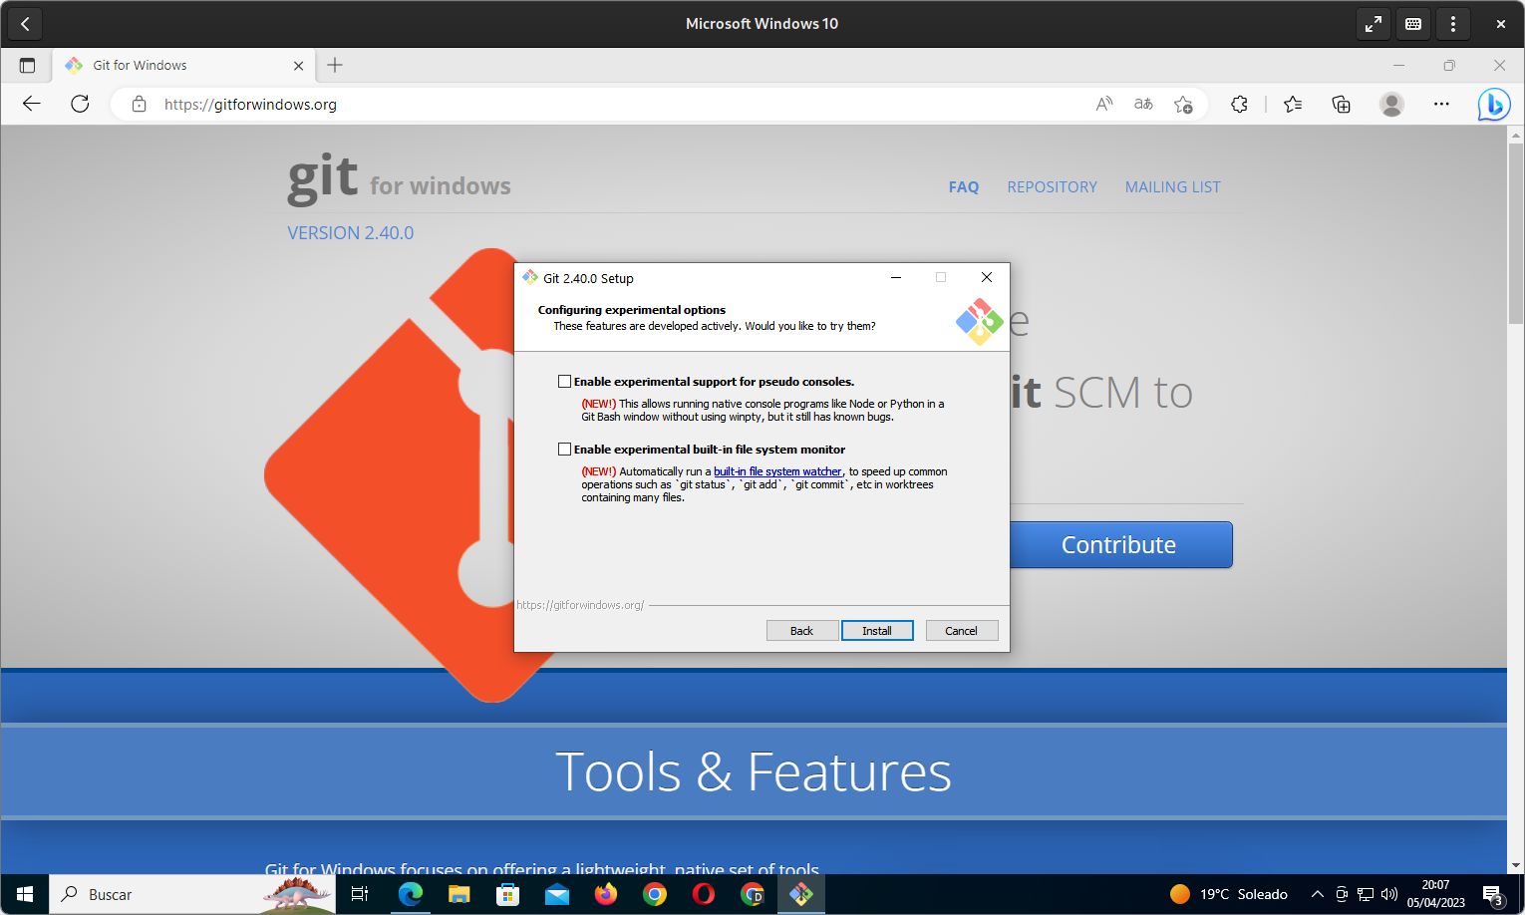Go Back in the Git Setup wizard
Viewport: 1525px width, 915px height.
[801, 631]
